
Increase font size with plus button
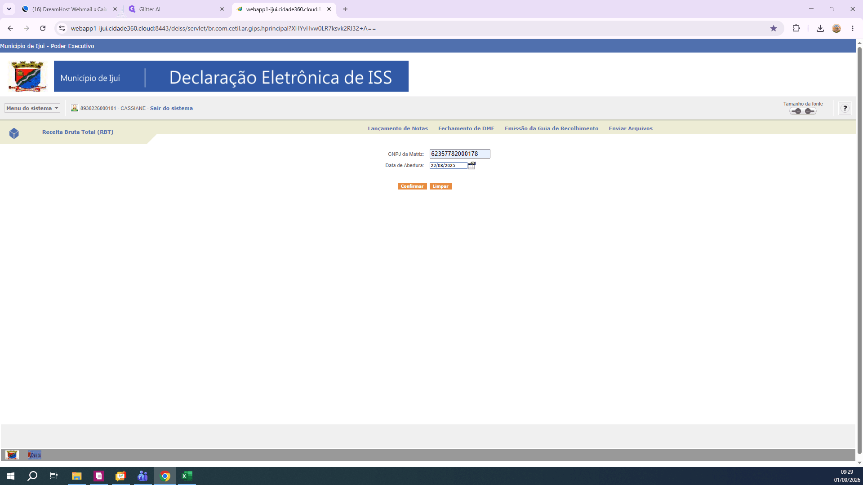coord(810,111)
